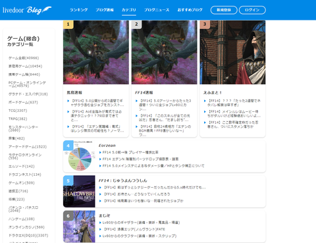Image resolution: width=316 pixels, height=243 pixels.
Task: Select the sidebar category with count 8440
Action: tap(24, 74)
